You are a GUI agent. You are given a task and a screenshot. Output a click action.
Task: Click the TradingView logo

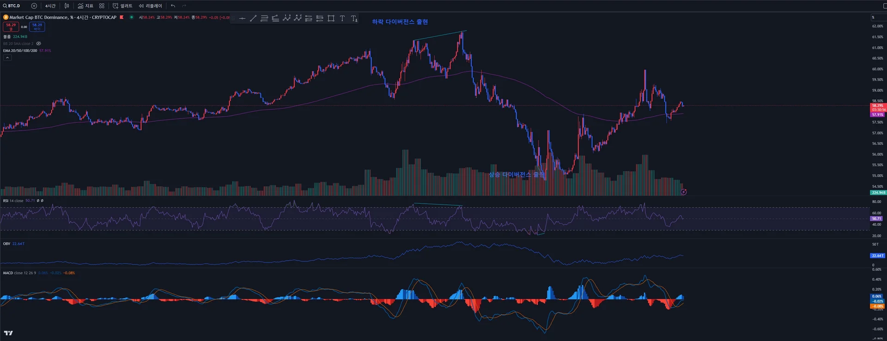coord(8,333)
